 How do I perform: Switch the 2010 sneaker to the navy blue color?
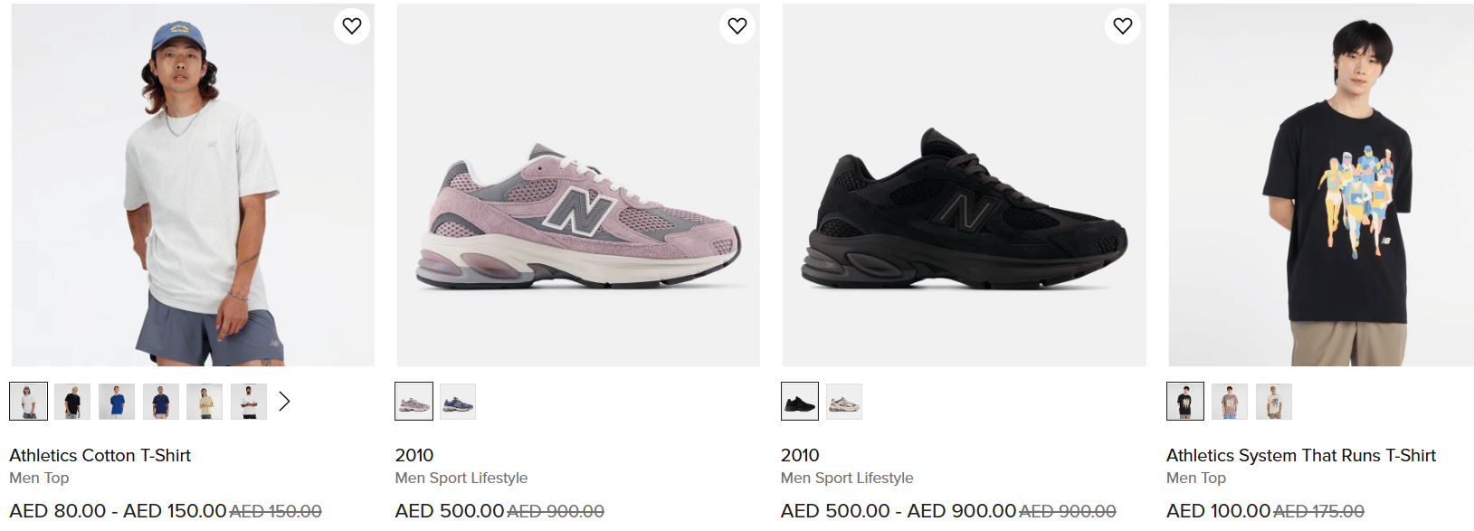click(x=458, y=402)
